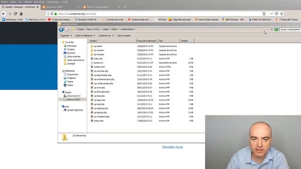The image size is (301, 169).
Task: Open Compartir con dropdown
Action: [106, 36]
